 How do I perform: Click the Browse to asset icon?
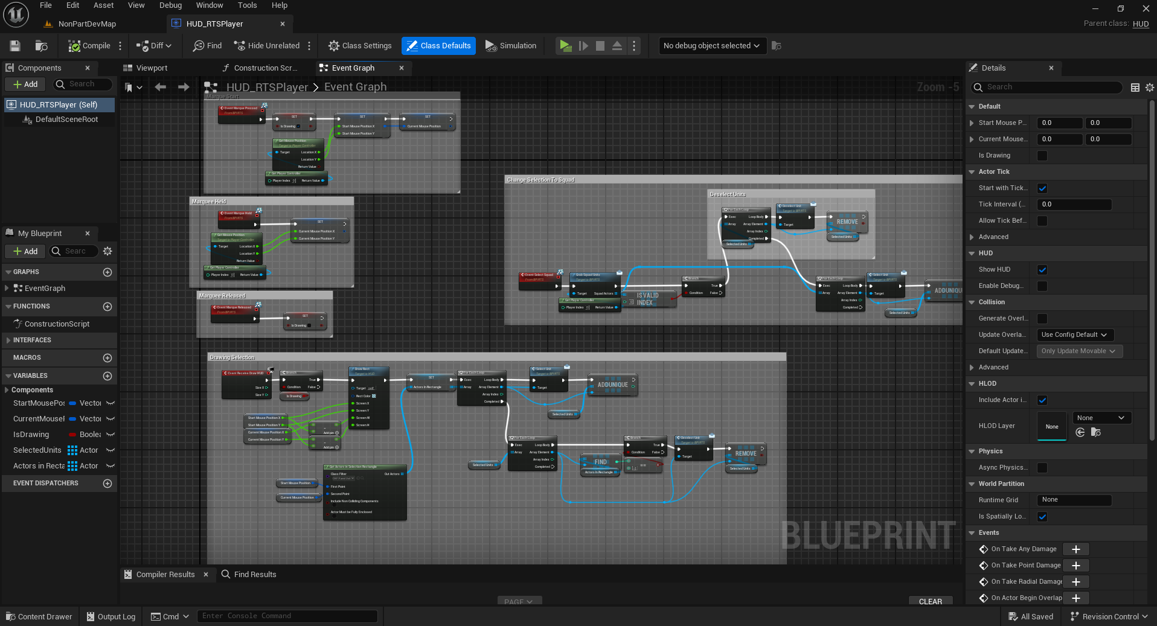click(41, 46)
